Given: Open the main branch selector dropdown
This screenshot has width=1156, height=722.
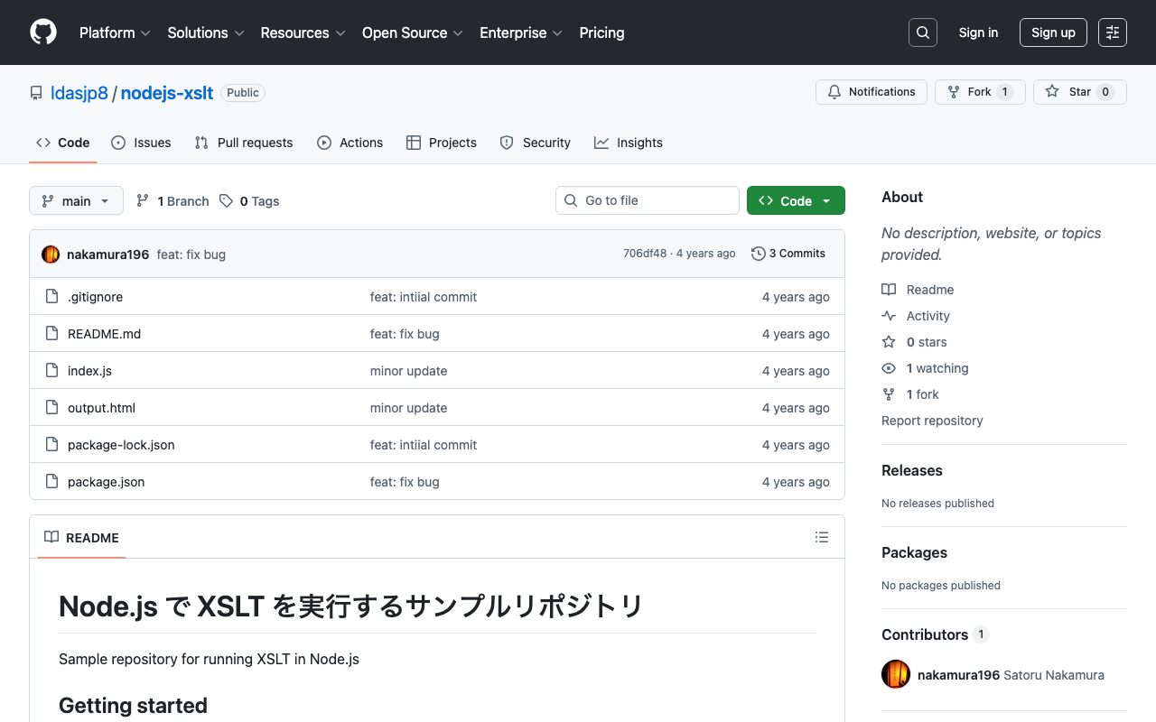Looking at the screenshot, I should point(76,200).
